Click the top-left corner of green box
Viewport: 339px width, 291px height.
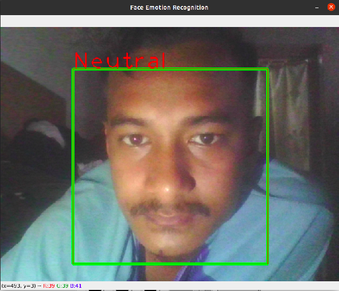73,70
